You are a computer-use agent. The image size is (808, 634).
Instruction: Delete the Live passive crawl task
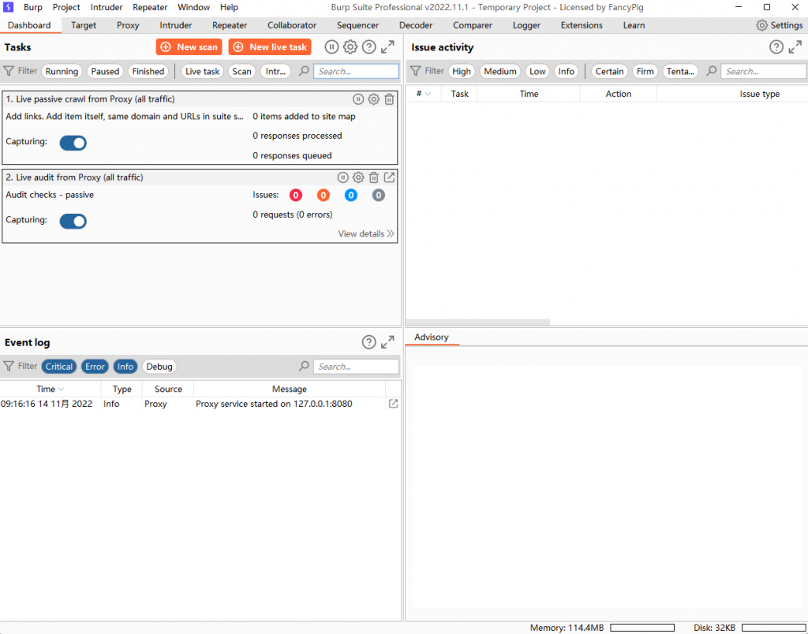(389, 99)
